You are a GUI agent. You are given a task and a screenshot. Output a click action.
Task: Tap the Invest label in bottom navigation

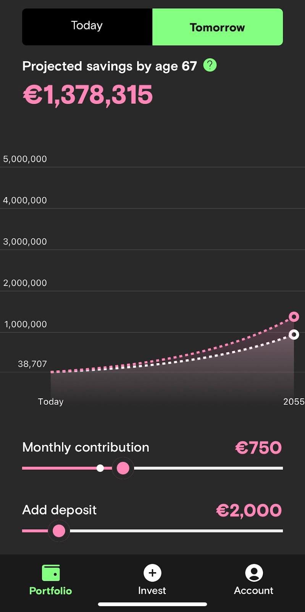point(152,591)
